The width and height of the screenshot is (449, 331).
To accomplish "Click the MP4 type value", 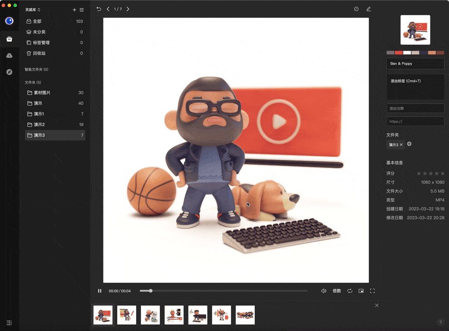I will pos(440,200).
